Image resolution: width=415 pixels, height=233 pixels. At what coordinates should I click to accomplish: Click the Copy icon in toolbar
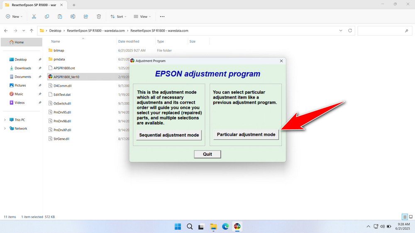coord(47,17)
